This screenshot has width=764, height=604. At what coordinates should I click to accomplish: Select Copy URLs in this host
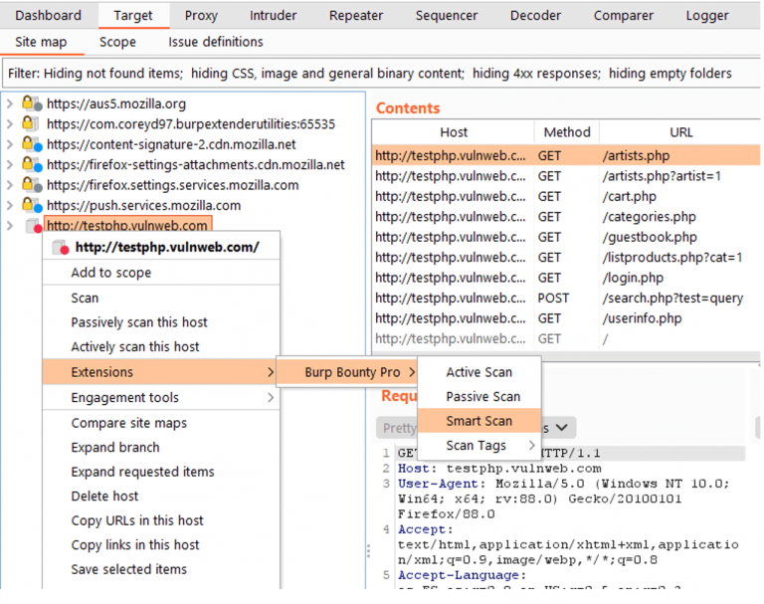pyautogui.click(x=161, y=520)
